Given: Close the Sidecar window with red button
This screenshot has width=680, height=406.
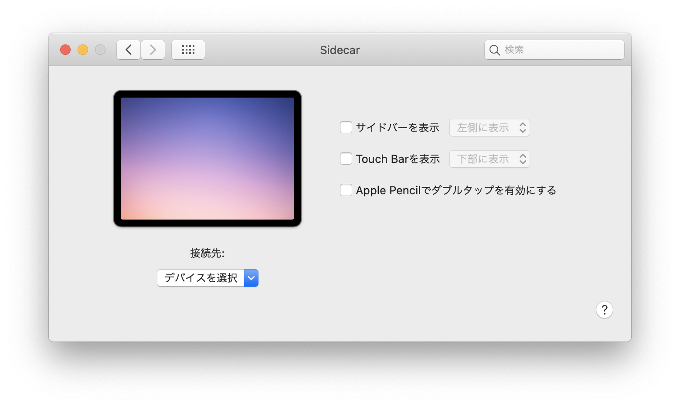Looking at the screenshot, I should coord(65,50).
